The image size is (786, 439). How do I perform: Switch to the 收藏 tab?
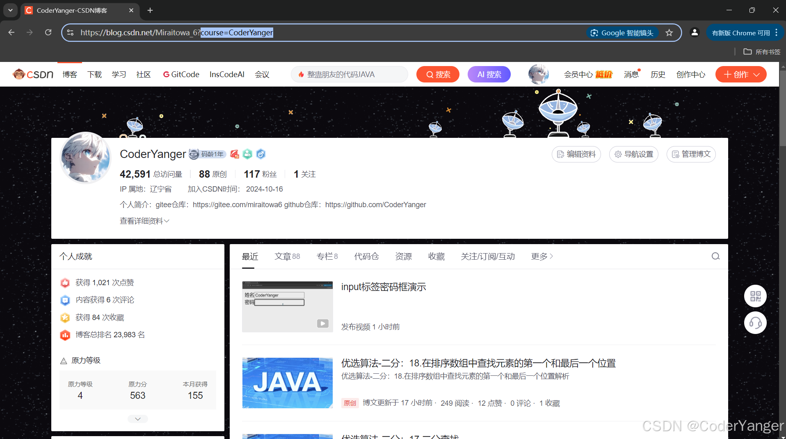(x=436, y=256)
